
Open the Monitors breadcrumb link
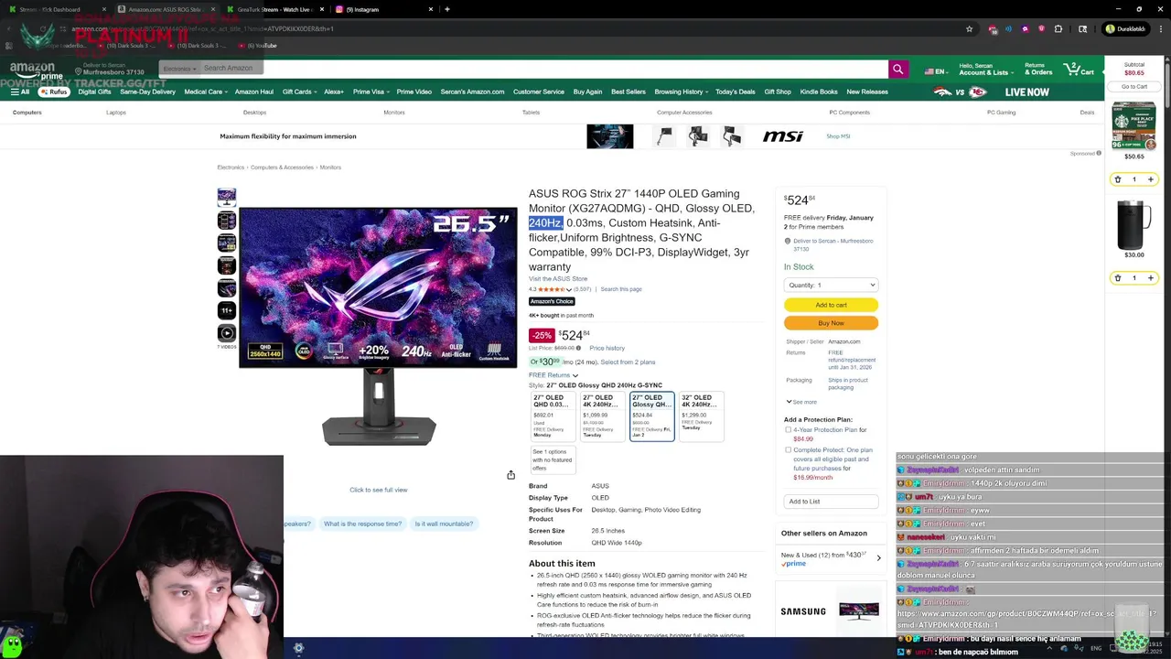click(x=330, y=167)
